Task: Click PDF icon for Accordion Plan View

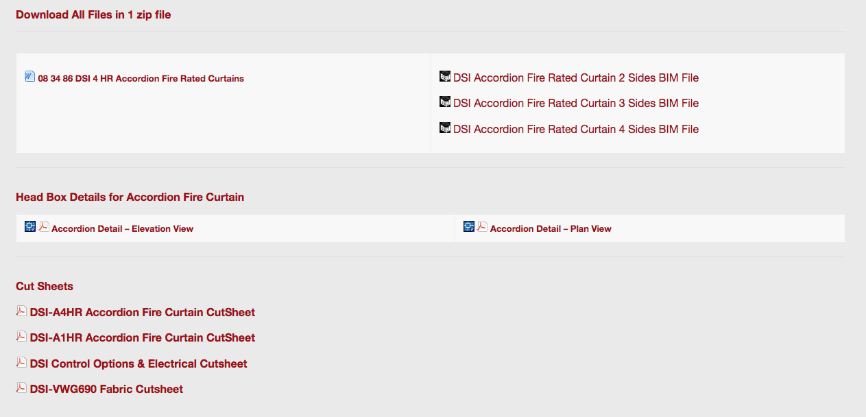Action: click(482, 226)
